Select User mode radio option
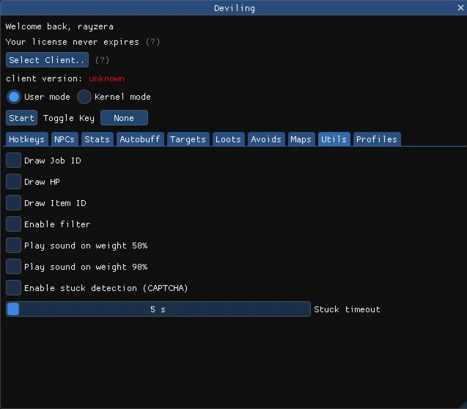The height and width of the screenshot is (409, 467). coord(14,97)
